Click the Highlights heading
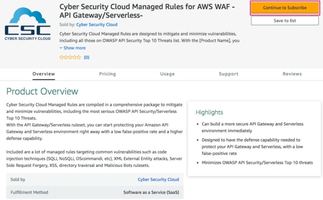 (209, 112)
